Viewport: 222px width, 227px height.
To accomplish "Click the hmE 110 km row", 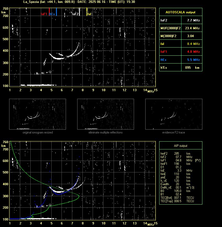I will [175, 174].
